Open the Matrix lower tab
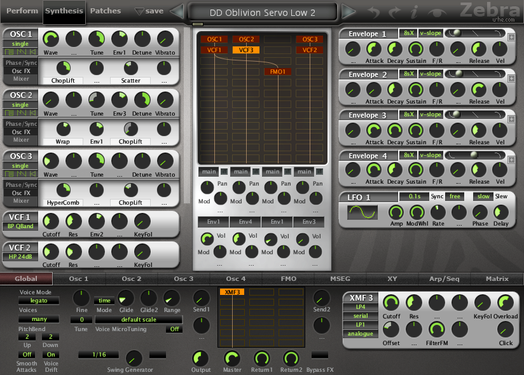This screenshot has width=524, height=375. pyautogui.click(x=497, y=278)
